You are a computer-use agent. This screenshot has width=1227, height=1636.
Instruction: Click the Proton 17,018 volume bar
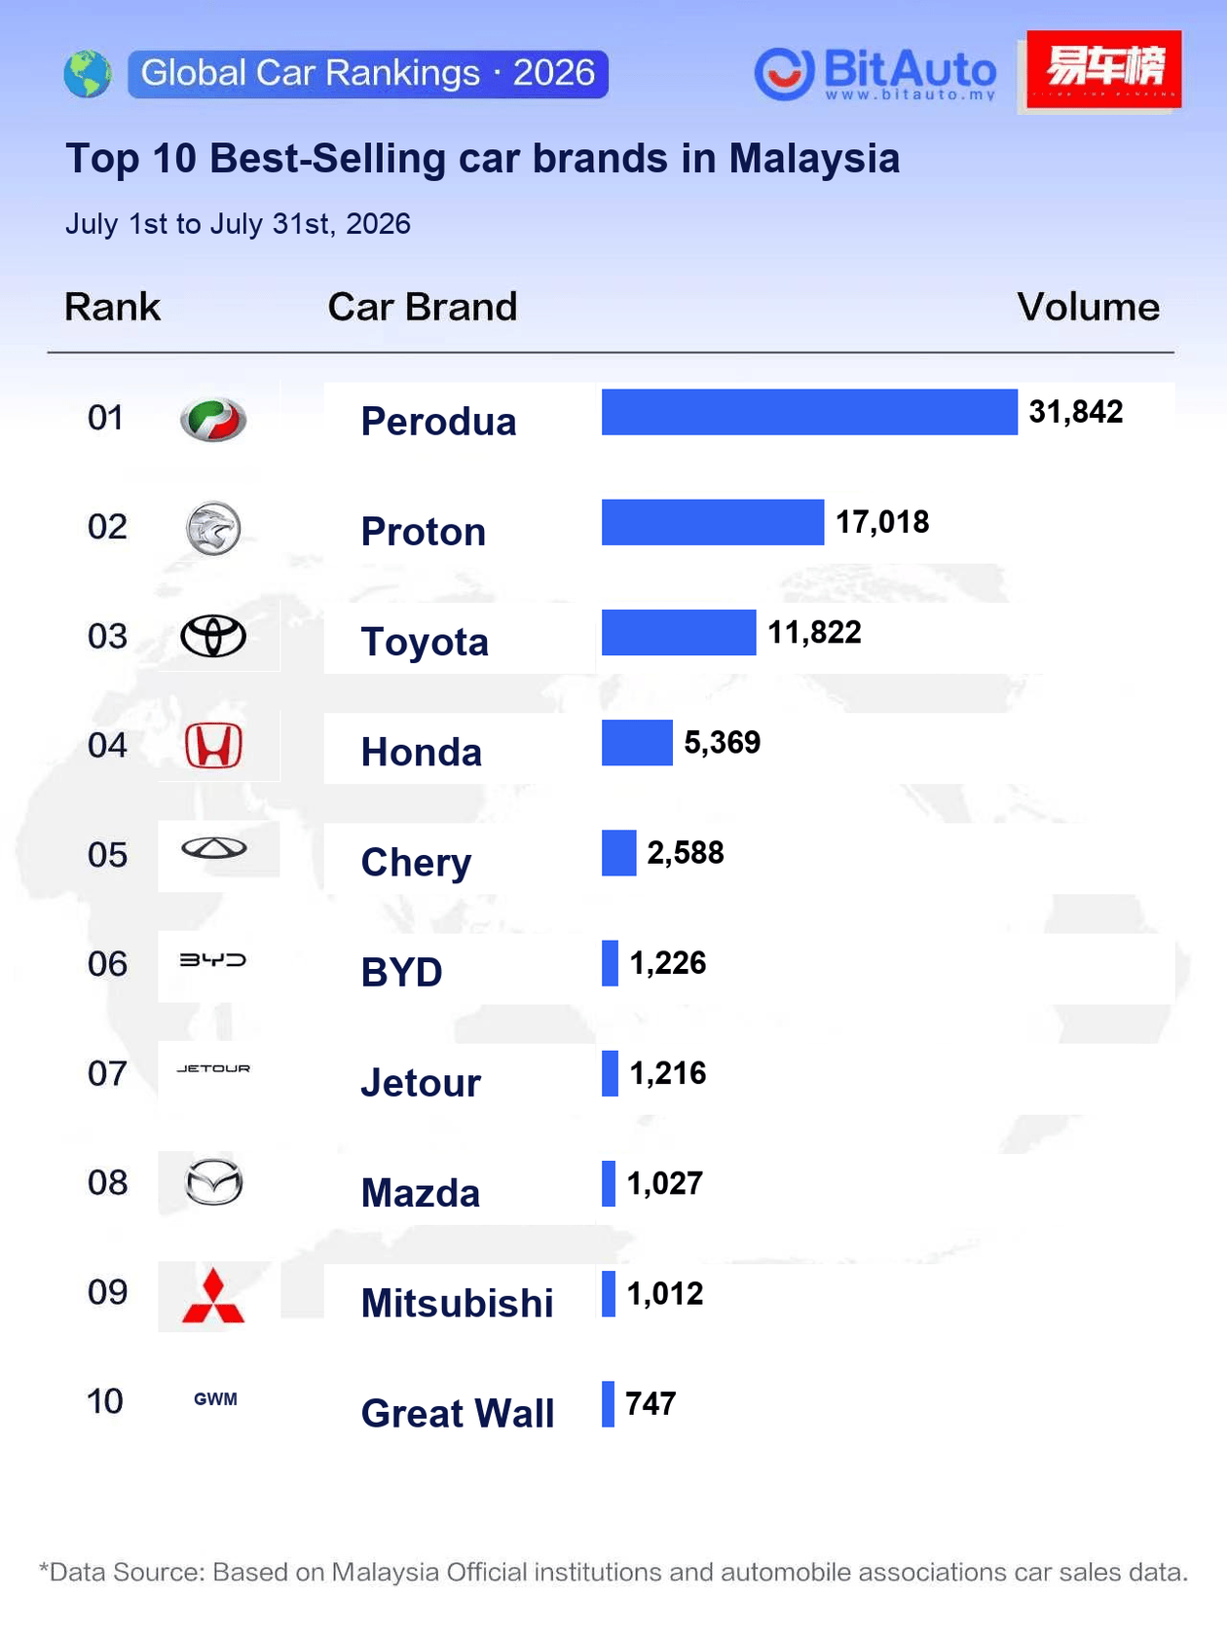tap(713, 522)
